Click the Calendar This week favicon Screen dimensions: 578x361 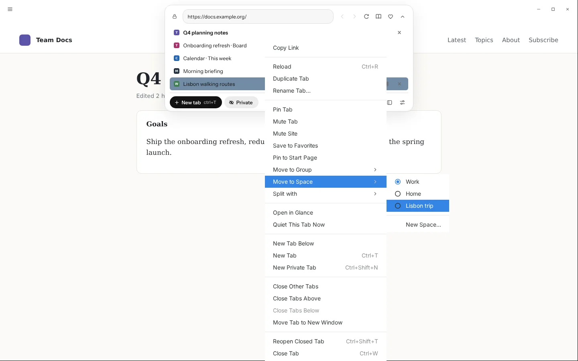click(177, 58)
